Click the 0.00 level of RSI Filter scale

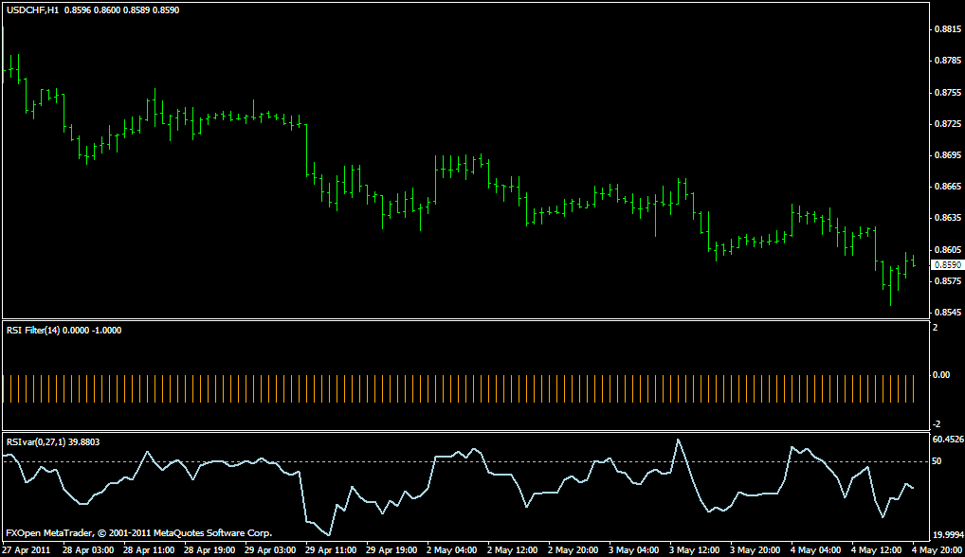pyautogui.click(x=941, y=374)
